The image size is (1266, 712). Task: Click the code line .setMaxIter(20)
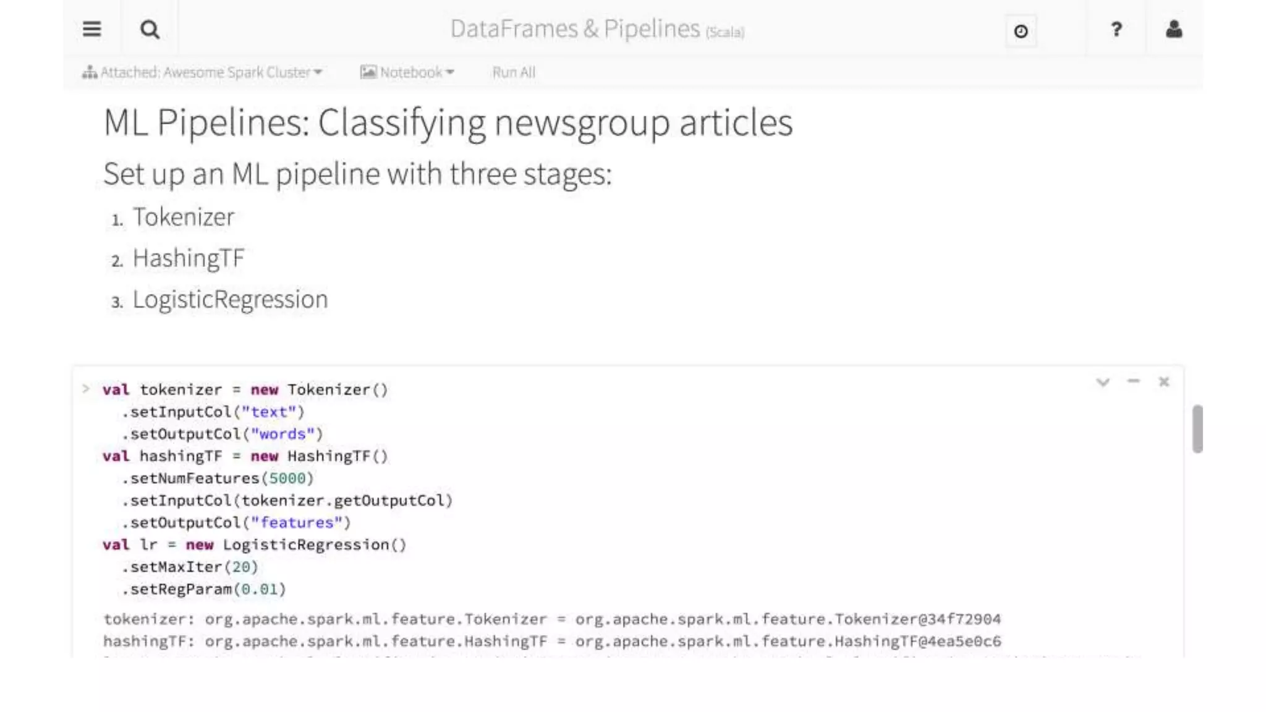(190, 567)
